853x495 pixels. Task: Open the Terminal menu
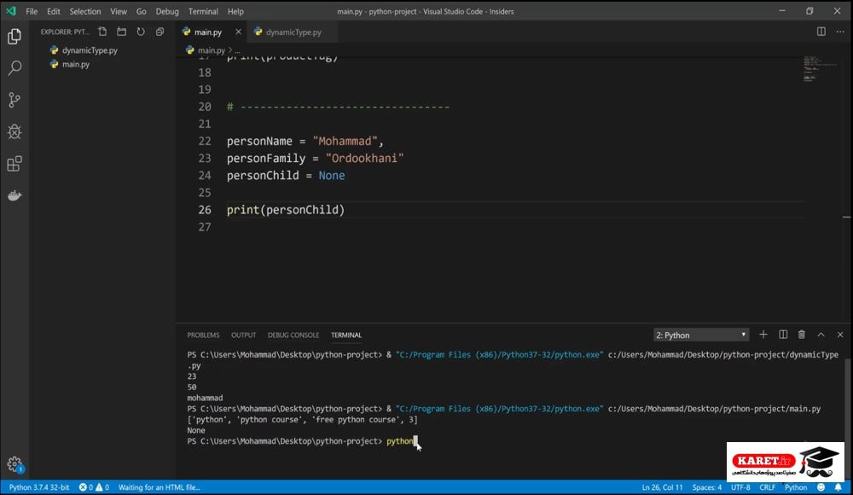pos(203,11)
